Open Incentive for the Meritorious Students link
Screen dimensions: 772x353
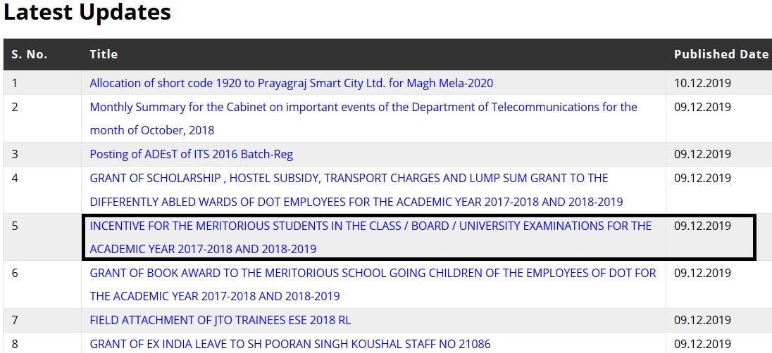(x=371, y=226)
